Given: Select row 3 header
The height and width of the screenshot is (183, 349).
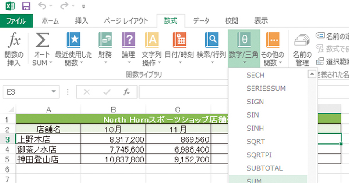Looking at the screenshot, I should click(8, 139).
